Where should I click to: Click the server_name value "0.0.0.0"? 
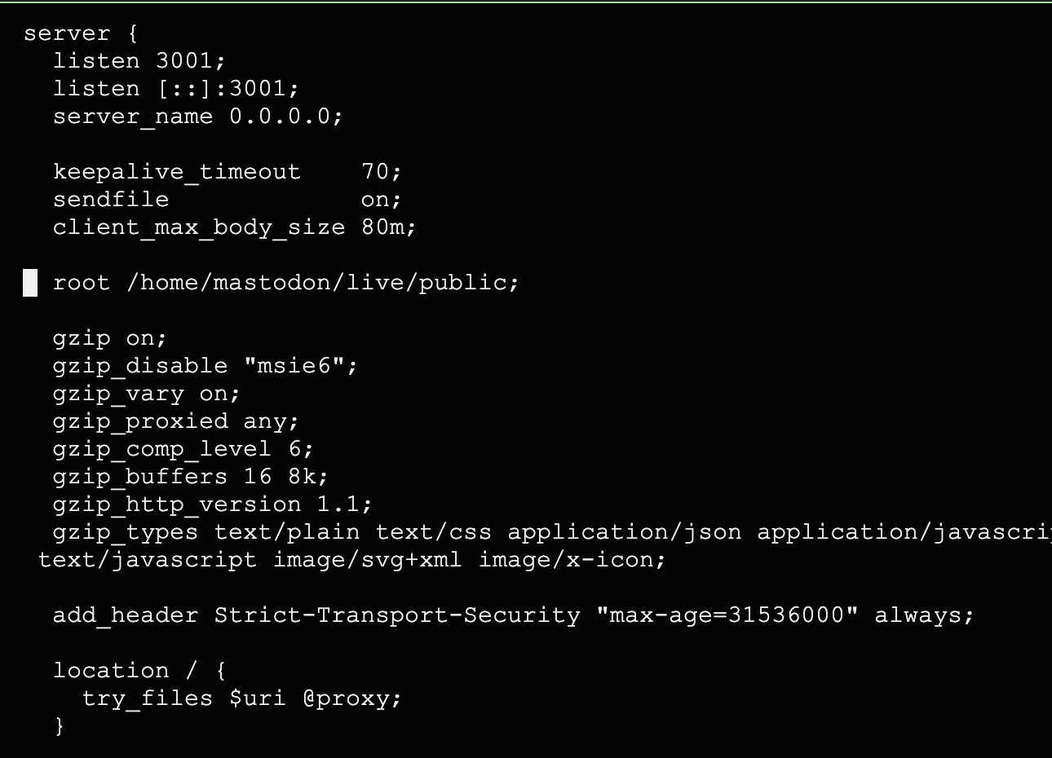[x=280, y=117]
